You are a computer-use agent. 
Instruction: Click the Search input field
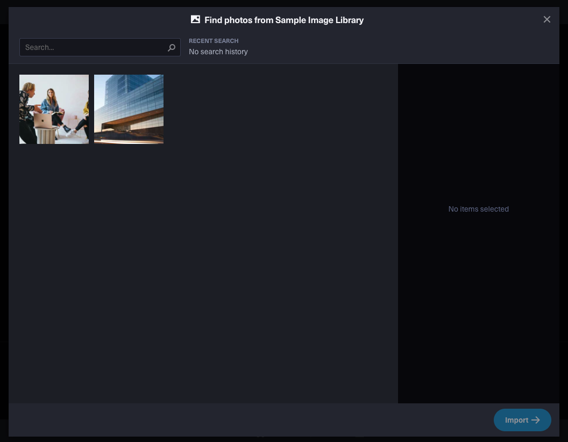click(x=91, y=47)
